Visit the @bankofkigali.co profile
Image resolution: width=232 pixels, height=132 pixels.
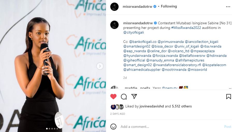click(x=142, y=42)
